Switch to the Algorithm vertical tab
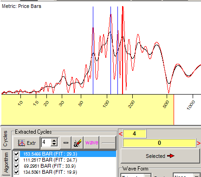Viewport: 201px width, 177px height. tap(6, 163)
